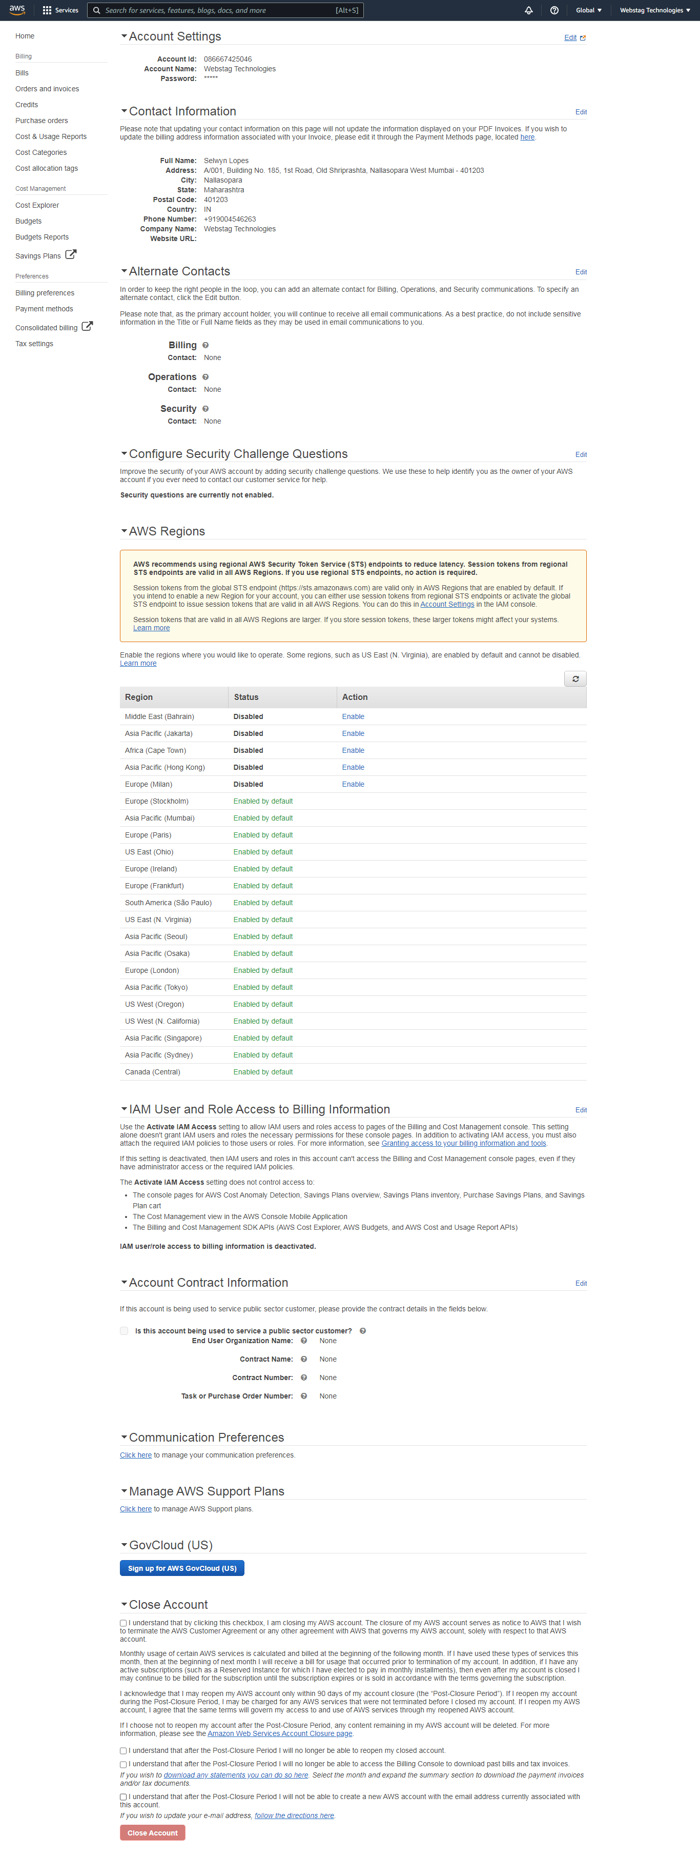Enable the Asia Pacific (Jakarta) region
This screenshot has height=1876, width=700.
pyautogui.click(x=353, y=733)
